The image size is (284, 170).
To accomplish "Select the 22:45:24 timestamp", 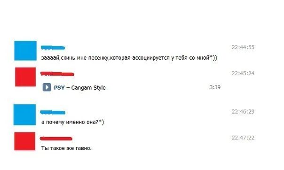I will tap(243, 73).
